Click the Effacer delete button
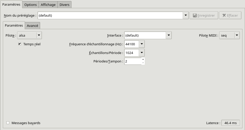 click(x=230, y=15)
